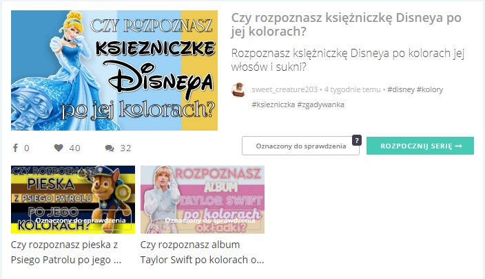Click the question mark help badge
This screenshot has width=485, height=279.
(x=357, y=140)
